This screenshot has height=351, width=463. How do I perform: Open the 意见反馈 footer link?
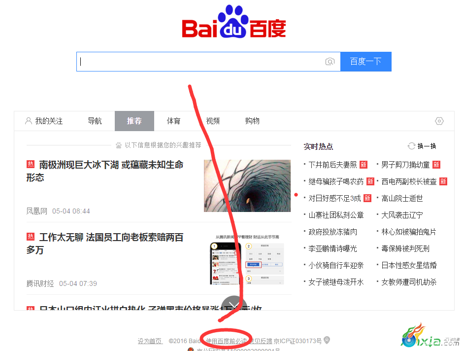(261, 341)
